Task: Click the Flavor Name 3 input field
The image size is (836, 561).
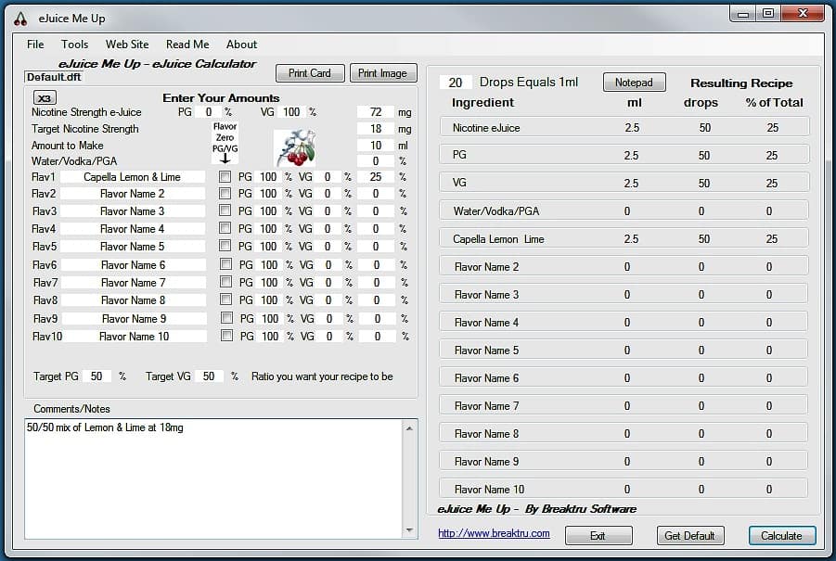Action: pyautogui.click(x=133, y=211)
